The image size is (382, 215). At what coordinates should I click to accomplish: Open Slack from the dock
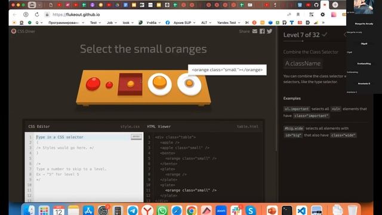point(236,210)
